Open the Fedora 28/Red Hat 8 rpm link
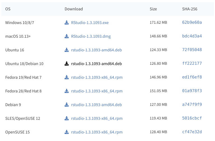Screen dimensions: 215x141 point(97,91)
